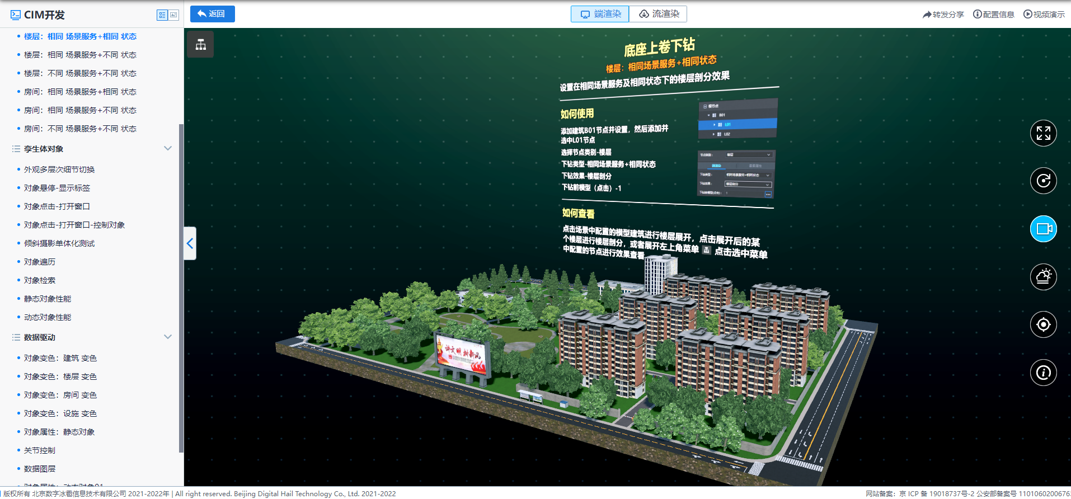Screen dimensions: 1071x499
Task: Click the locate target icon
Action: (x=1043, y=324)
